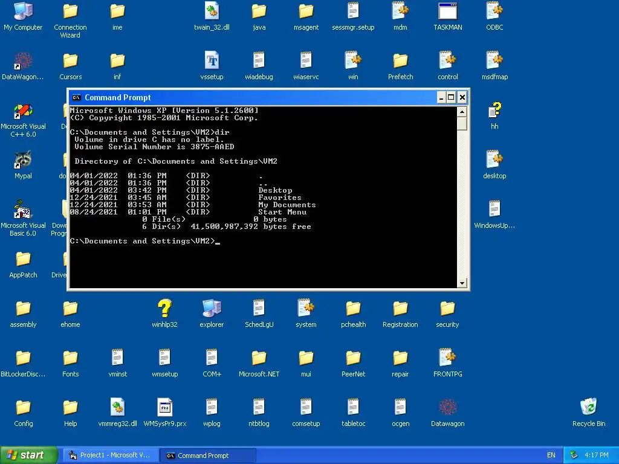
Task: Click the 'My Documents' directory listing text
Action: [287, 205]
